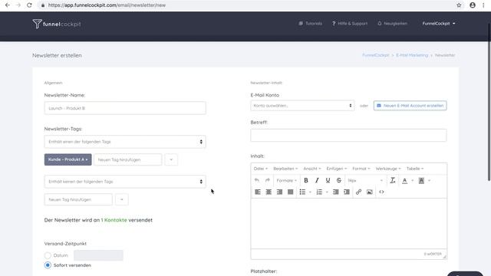This screenshot has width=491, height=276.
Task: Toggle strikethrough formatting in the editor
Action: click(339, 181)
